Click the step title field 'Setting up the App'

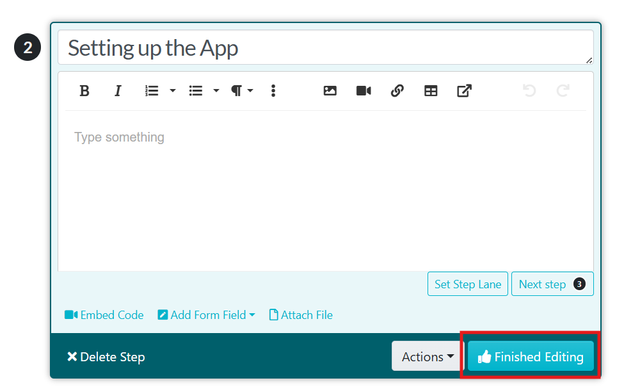click(x=326, y=47)
